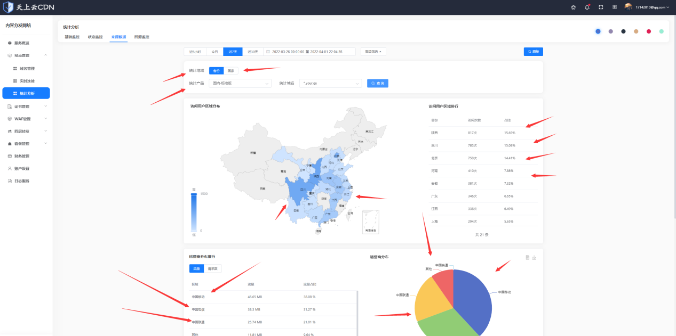676x336 pixels.
Task: Click the map visual scale slider bar
Action: [x=194, y=212]
